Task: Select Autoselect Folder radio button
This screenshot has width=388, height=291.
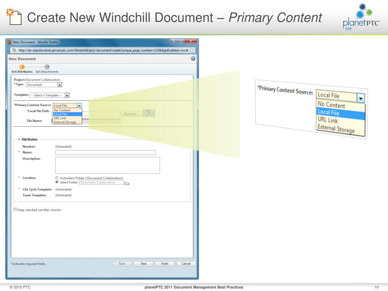Action: 57,178
